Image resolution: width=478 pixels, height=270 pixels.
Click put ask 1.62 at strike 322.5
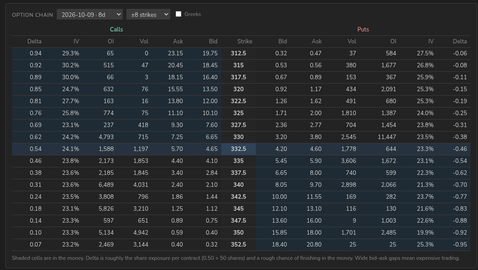click(x=316, y=101)
